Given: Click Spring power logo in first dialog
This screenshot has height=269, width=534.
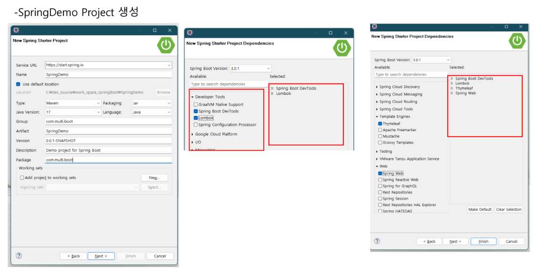Looking at the screenshot, I should pyautogui.click(x=166, y=45).
